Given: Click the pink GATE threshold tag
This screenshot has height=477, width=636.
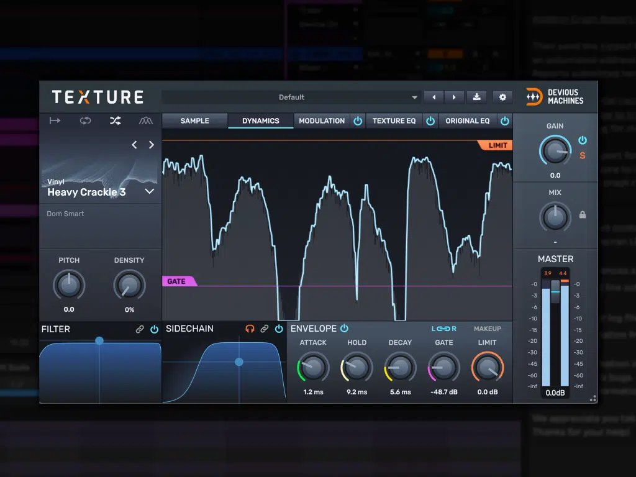Looking at the screenshot, I should pos(179,281).
